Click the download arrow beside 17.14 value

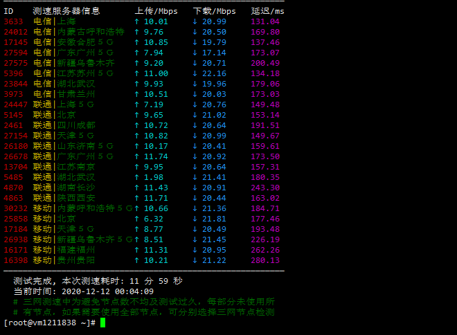point(195,53)
